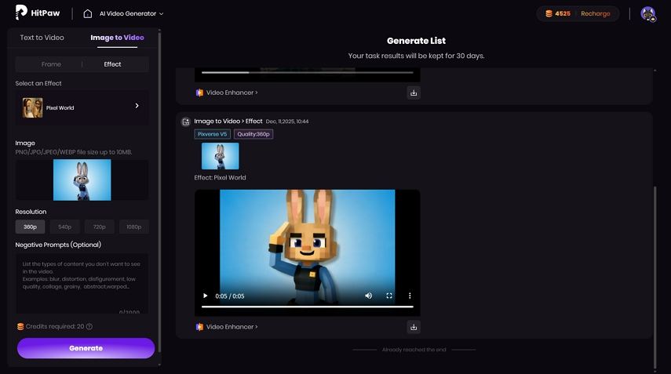The image size is (671, 374).
Task: Download the Pixel World video
Action: click(414, 327)
